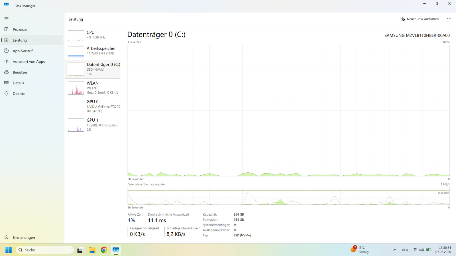This screenshot has width=456, height=256.
Task: Toggle the hamburger navigation menu
Action: 6,19
